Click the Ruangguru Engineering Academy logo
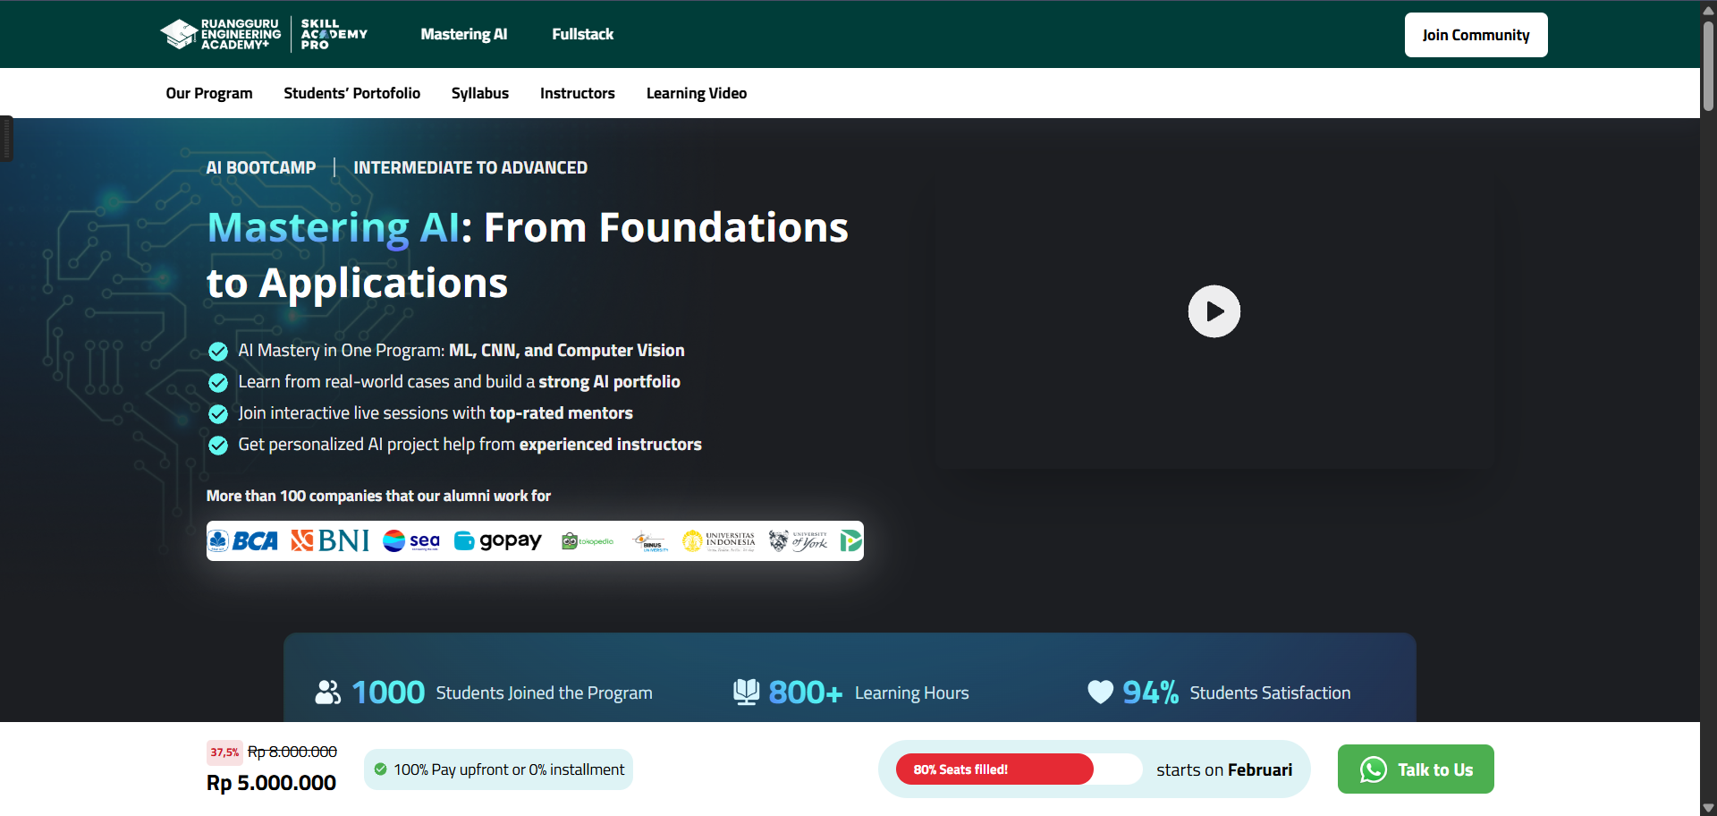 (220, 34)
